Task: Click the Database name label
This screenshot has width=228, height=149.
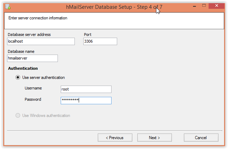Action: click(x=21, y=51)
